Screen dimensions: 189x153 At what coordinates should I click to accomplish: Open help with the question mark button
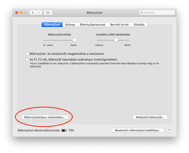point(169,130)
